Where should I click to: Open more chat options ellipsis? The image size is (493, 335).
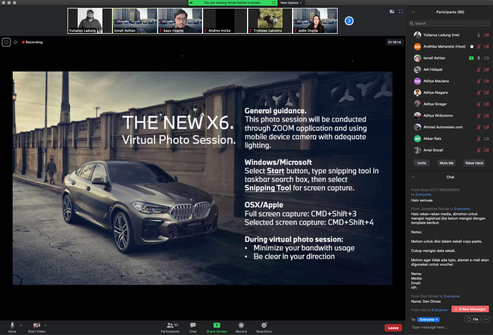point(486,319)
